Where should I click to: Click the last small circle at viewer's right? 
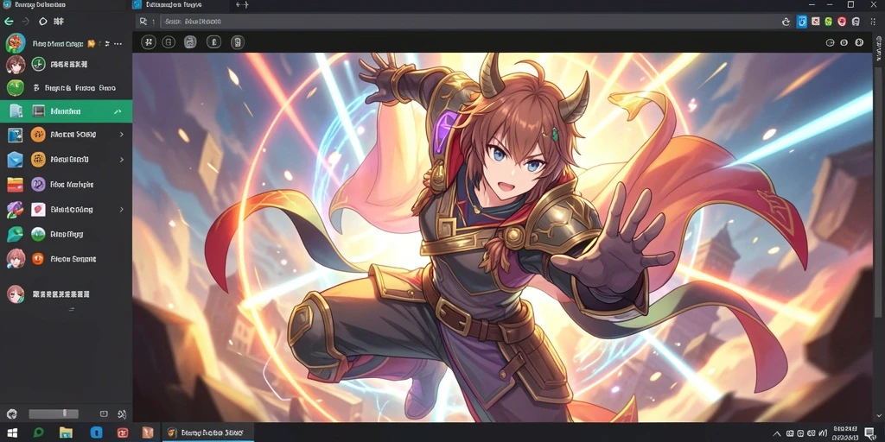point(859,42)
